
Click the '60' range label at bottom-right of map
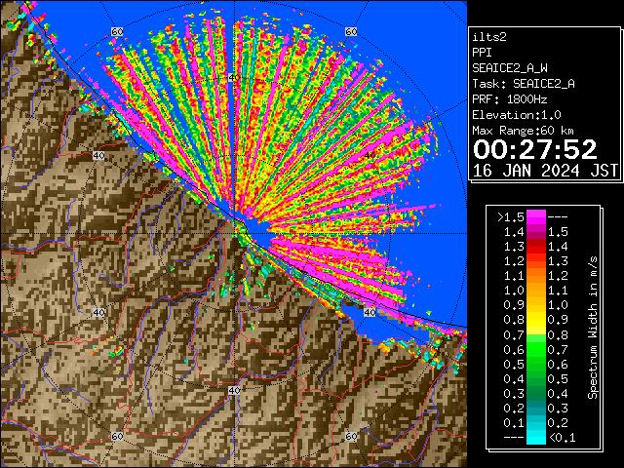(x=351, y=436)
